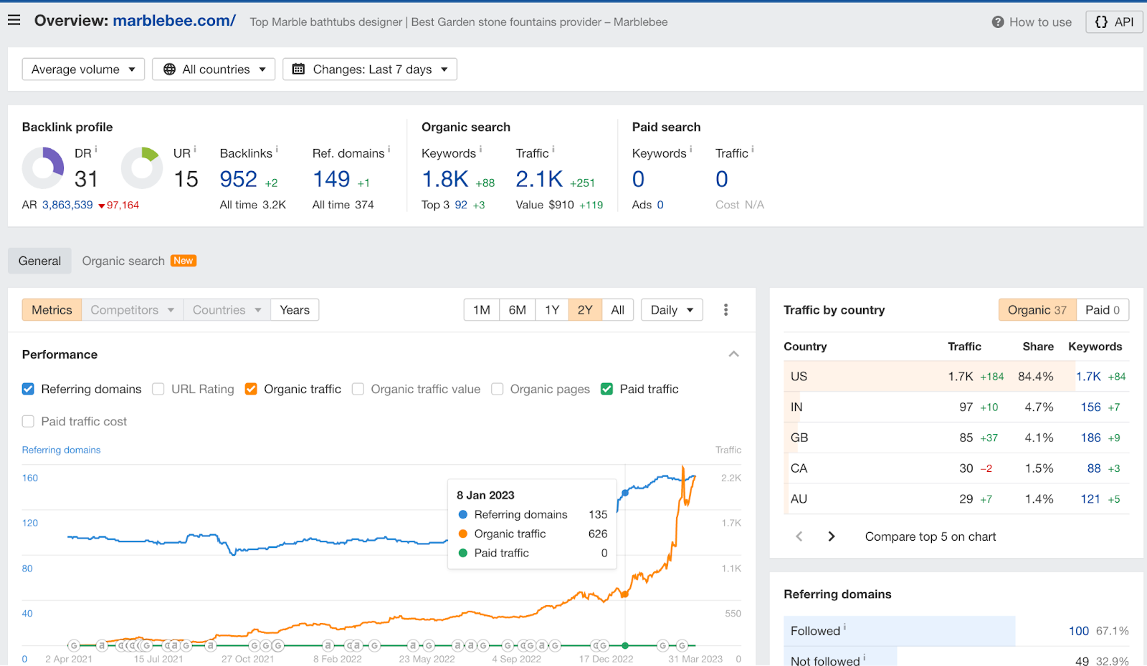Click organic Traffic value 2.1K
Viewport: 1147px width, 666px height.
(539, 179)
